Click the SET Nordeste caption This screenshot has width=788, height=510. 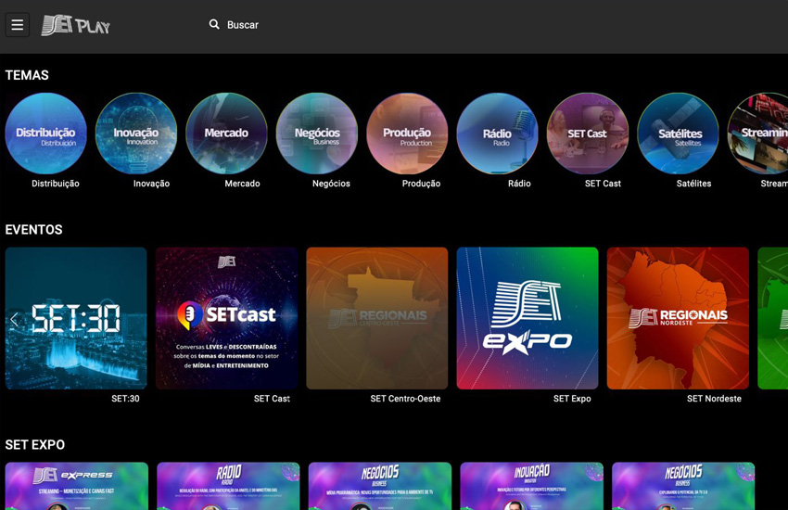[x=714, y=399]
